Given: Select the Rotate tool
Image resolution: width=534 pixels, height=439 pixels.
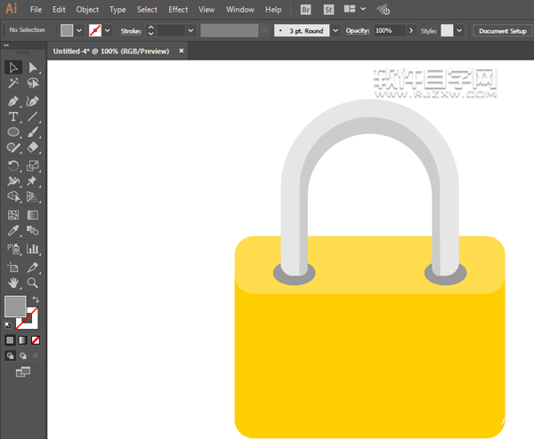Looking at the screenshot, I should tap(13, 166).
